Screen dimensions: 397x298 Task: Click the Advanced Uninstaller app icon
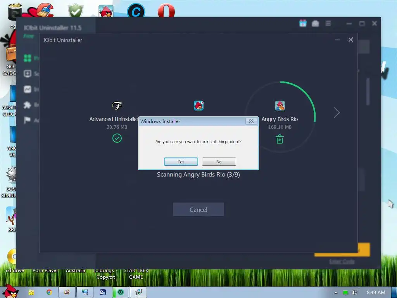click(117, 106)
